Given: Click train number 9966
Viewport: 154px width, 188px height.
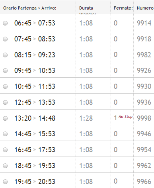Looking at the screenshot, I should pyautogui.click(x=144, y=182).
